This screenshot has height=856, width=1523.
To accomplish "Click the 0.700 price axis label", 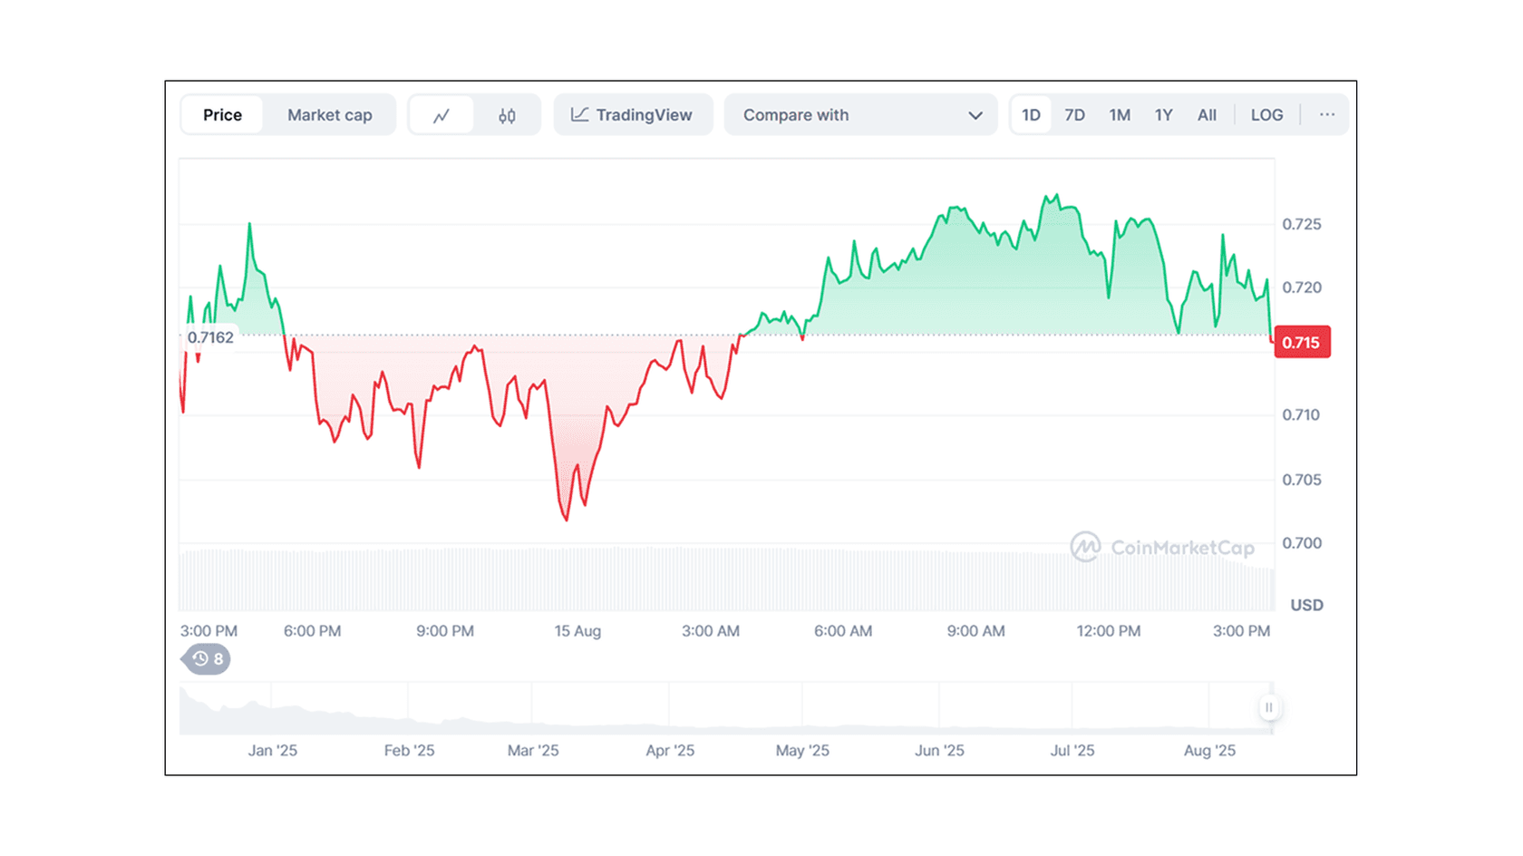I will [1302, 543].
